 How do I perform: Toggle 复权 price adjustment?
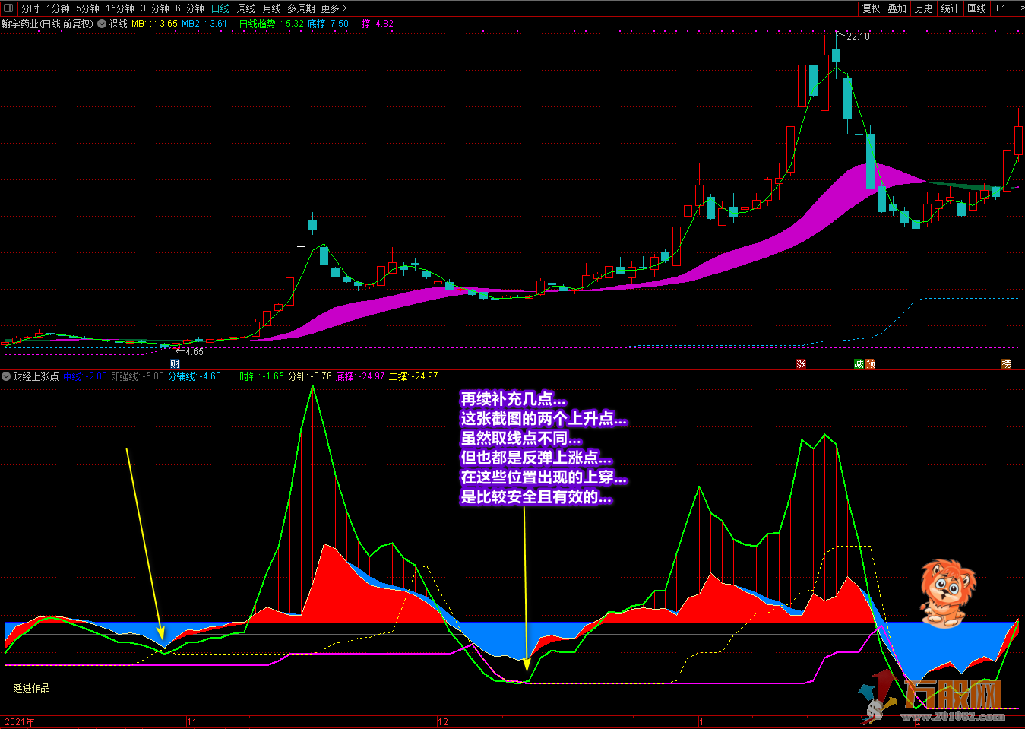871,8
